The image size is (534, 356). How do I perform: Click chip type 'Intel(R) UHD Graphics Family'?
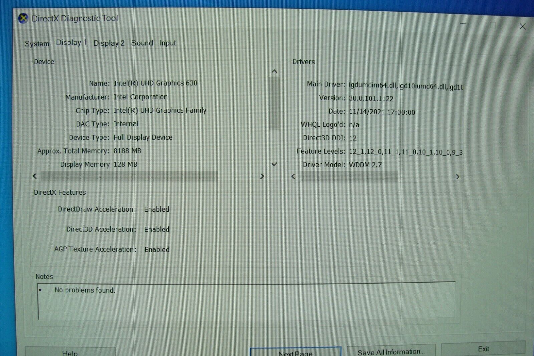[x=160, y=110]
